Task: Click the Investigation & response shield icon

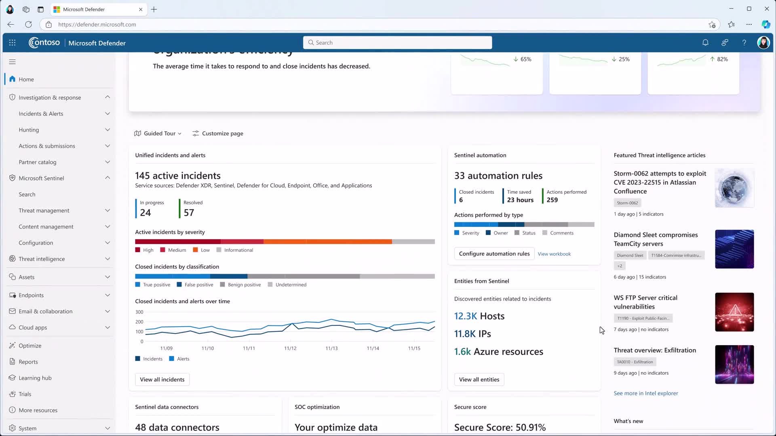Action: (12, 97)
